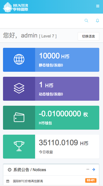Click the wallet icon on H币钱包 card

tap(19, 117)
